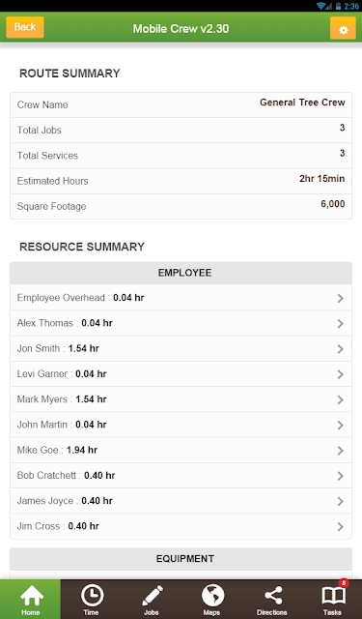Open Levi Garner 0.04 hr entry
The width and height of the screenshot is (362, 619).
point(181,374)
